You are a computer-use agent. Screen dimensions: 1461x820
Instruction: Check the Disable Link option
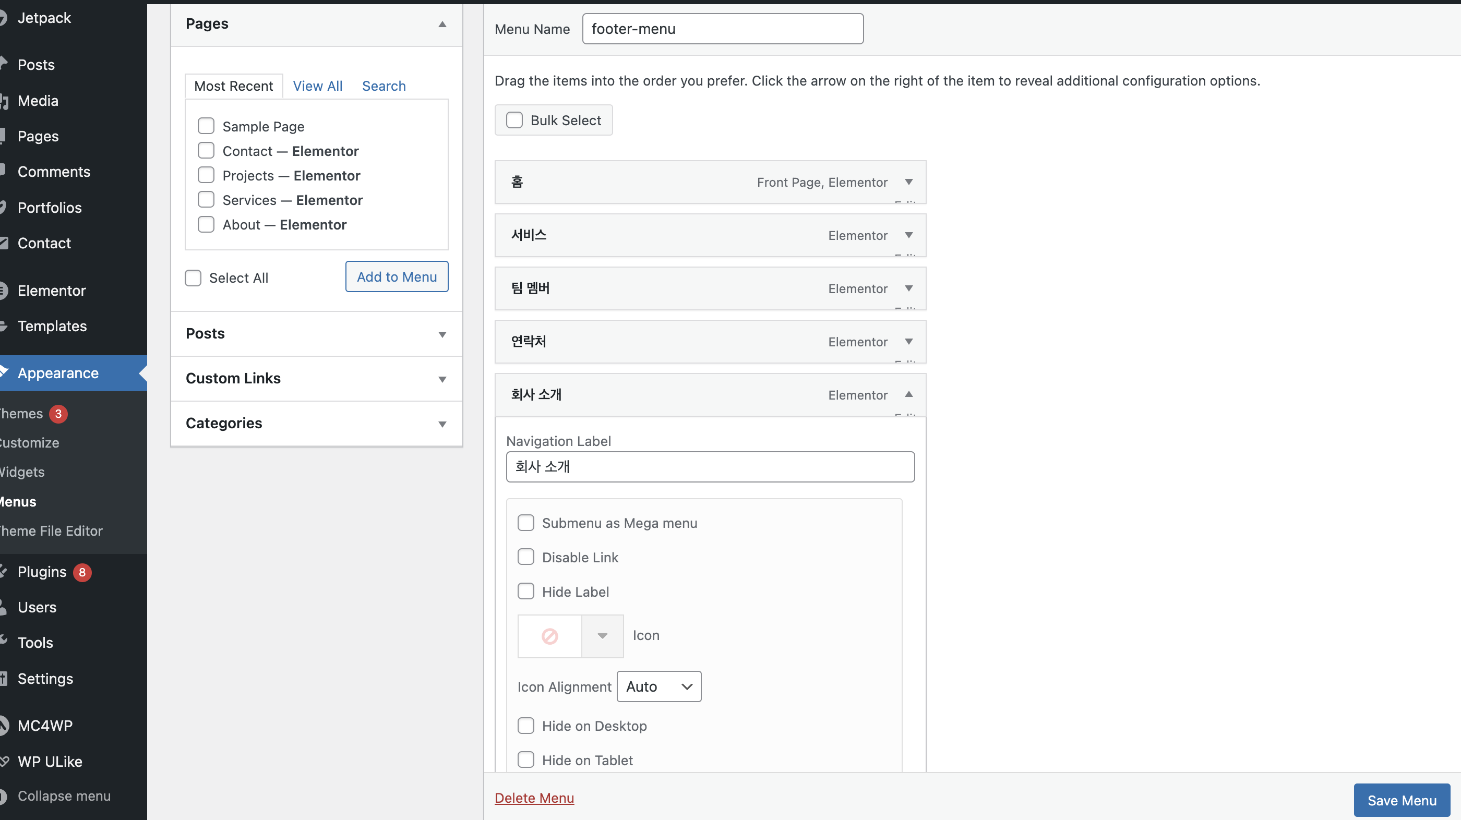(526, 558)
